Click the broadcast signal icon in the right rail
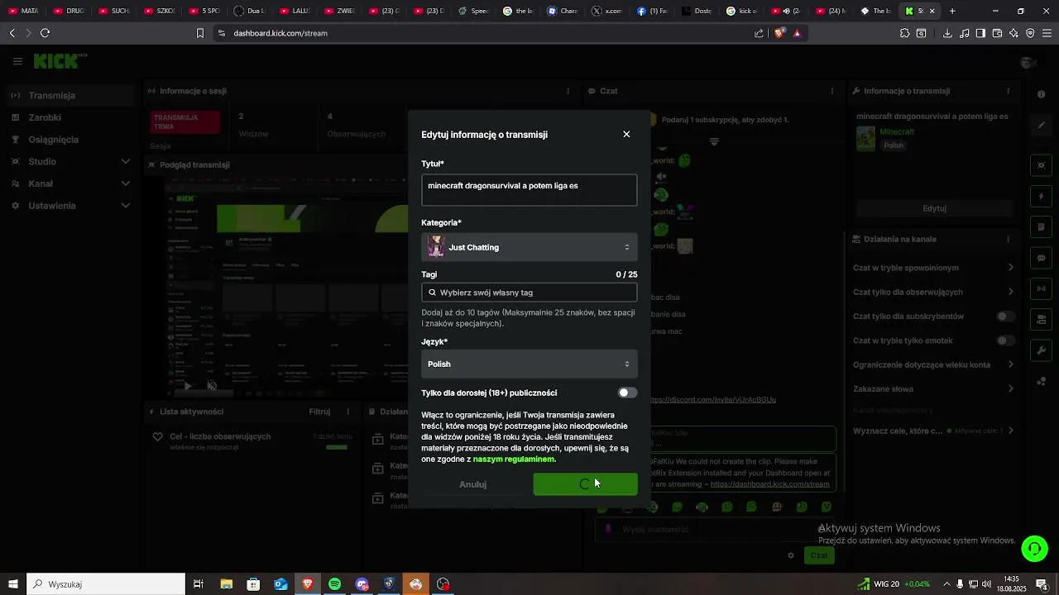1059x595 pixels. point(1042,288)
